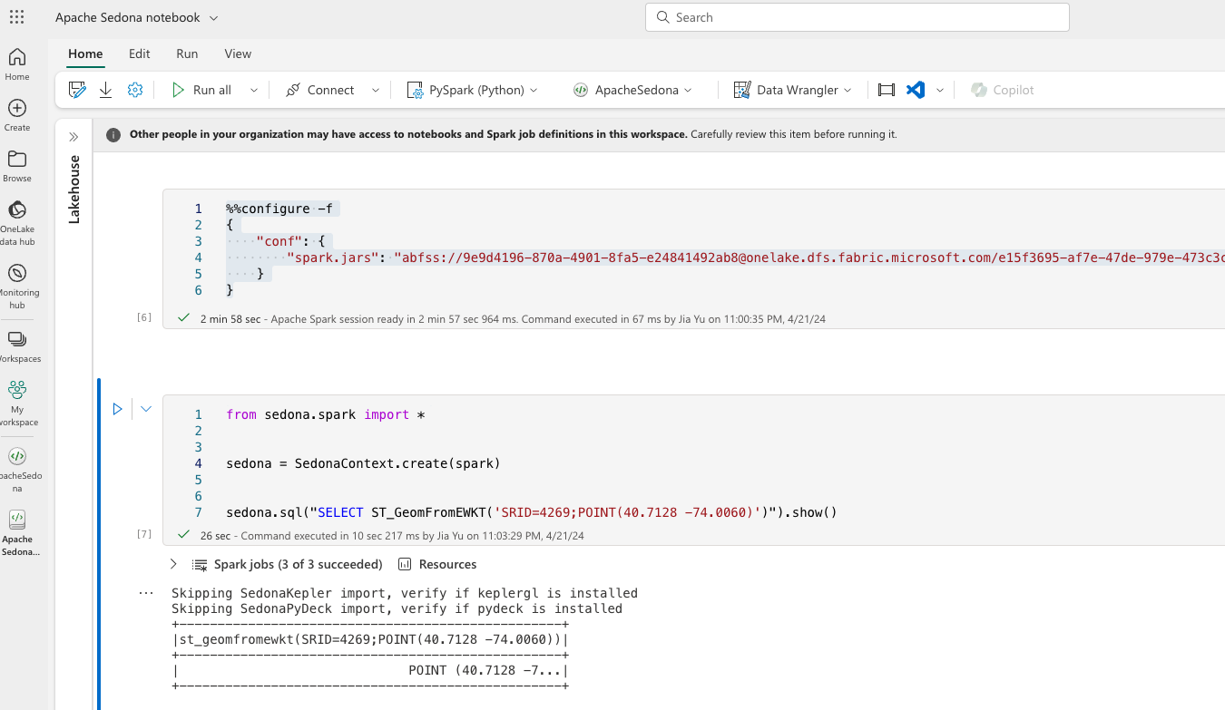Open in VS Code icon
Screen dimensions: 1225x710
(916, 90)
